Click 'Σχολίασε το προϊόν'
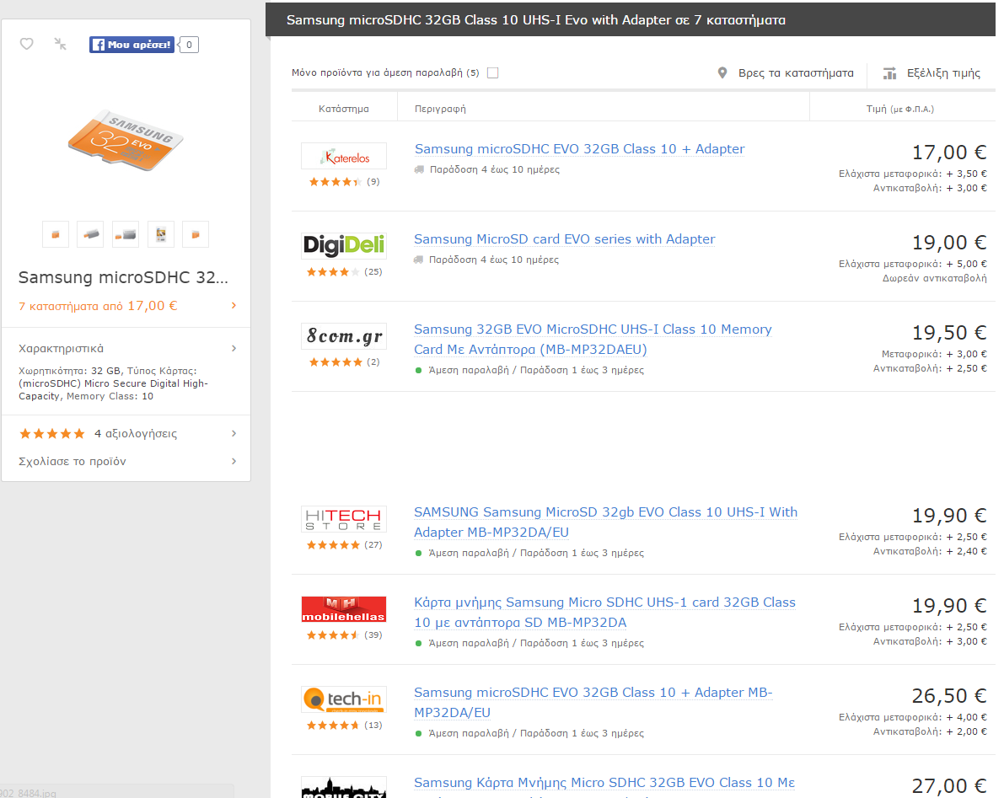Viewport: 1004px width, 798px height. (x=72, y=462)
